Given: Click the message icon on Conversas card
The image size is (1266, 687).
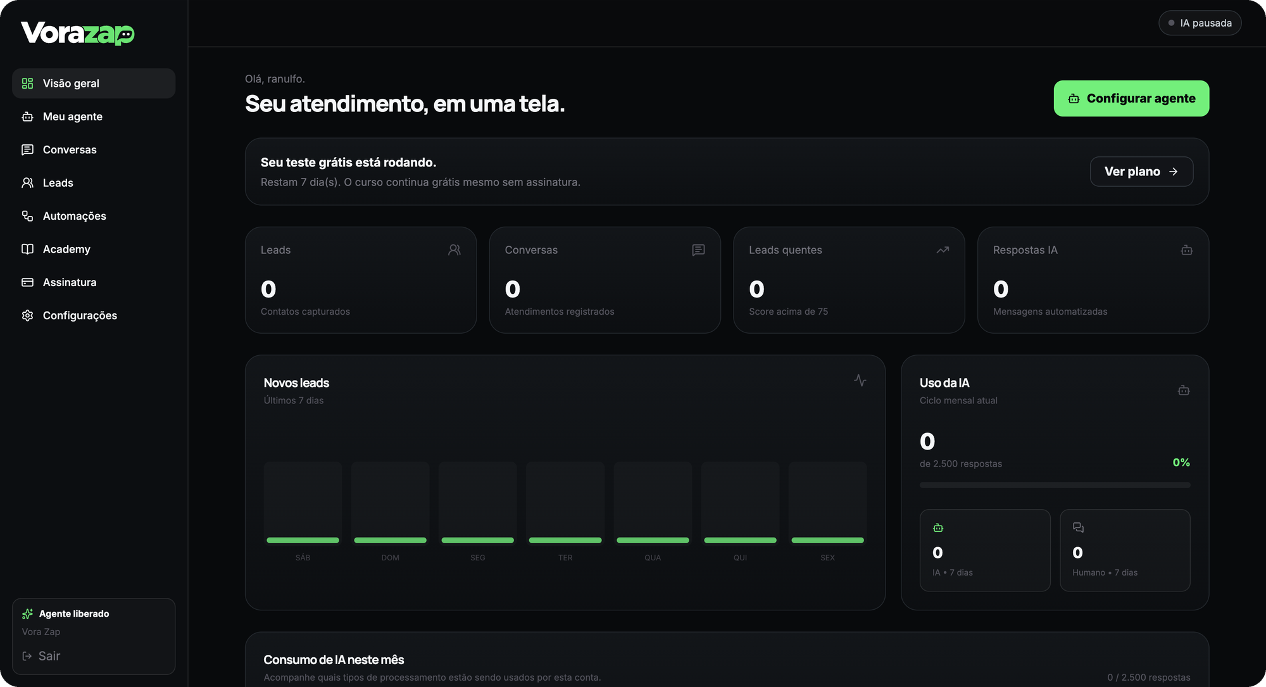Looking at the screenshot, I should 698,250.
